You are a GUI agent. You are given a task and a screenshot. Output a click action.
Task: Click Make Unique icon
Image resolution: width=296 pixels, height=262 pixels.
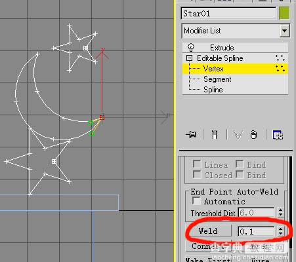238,135
